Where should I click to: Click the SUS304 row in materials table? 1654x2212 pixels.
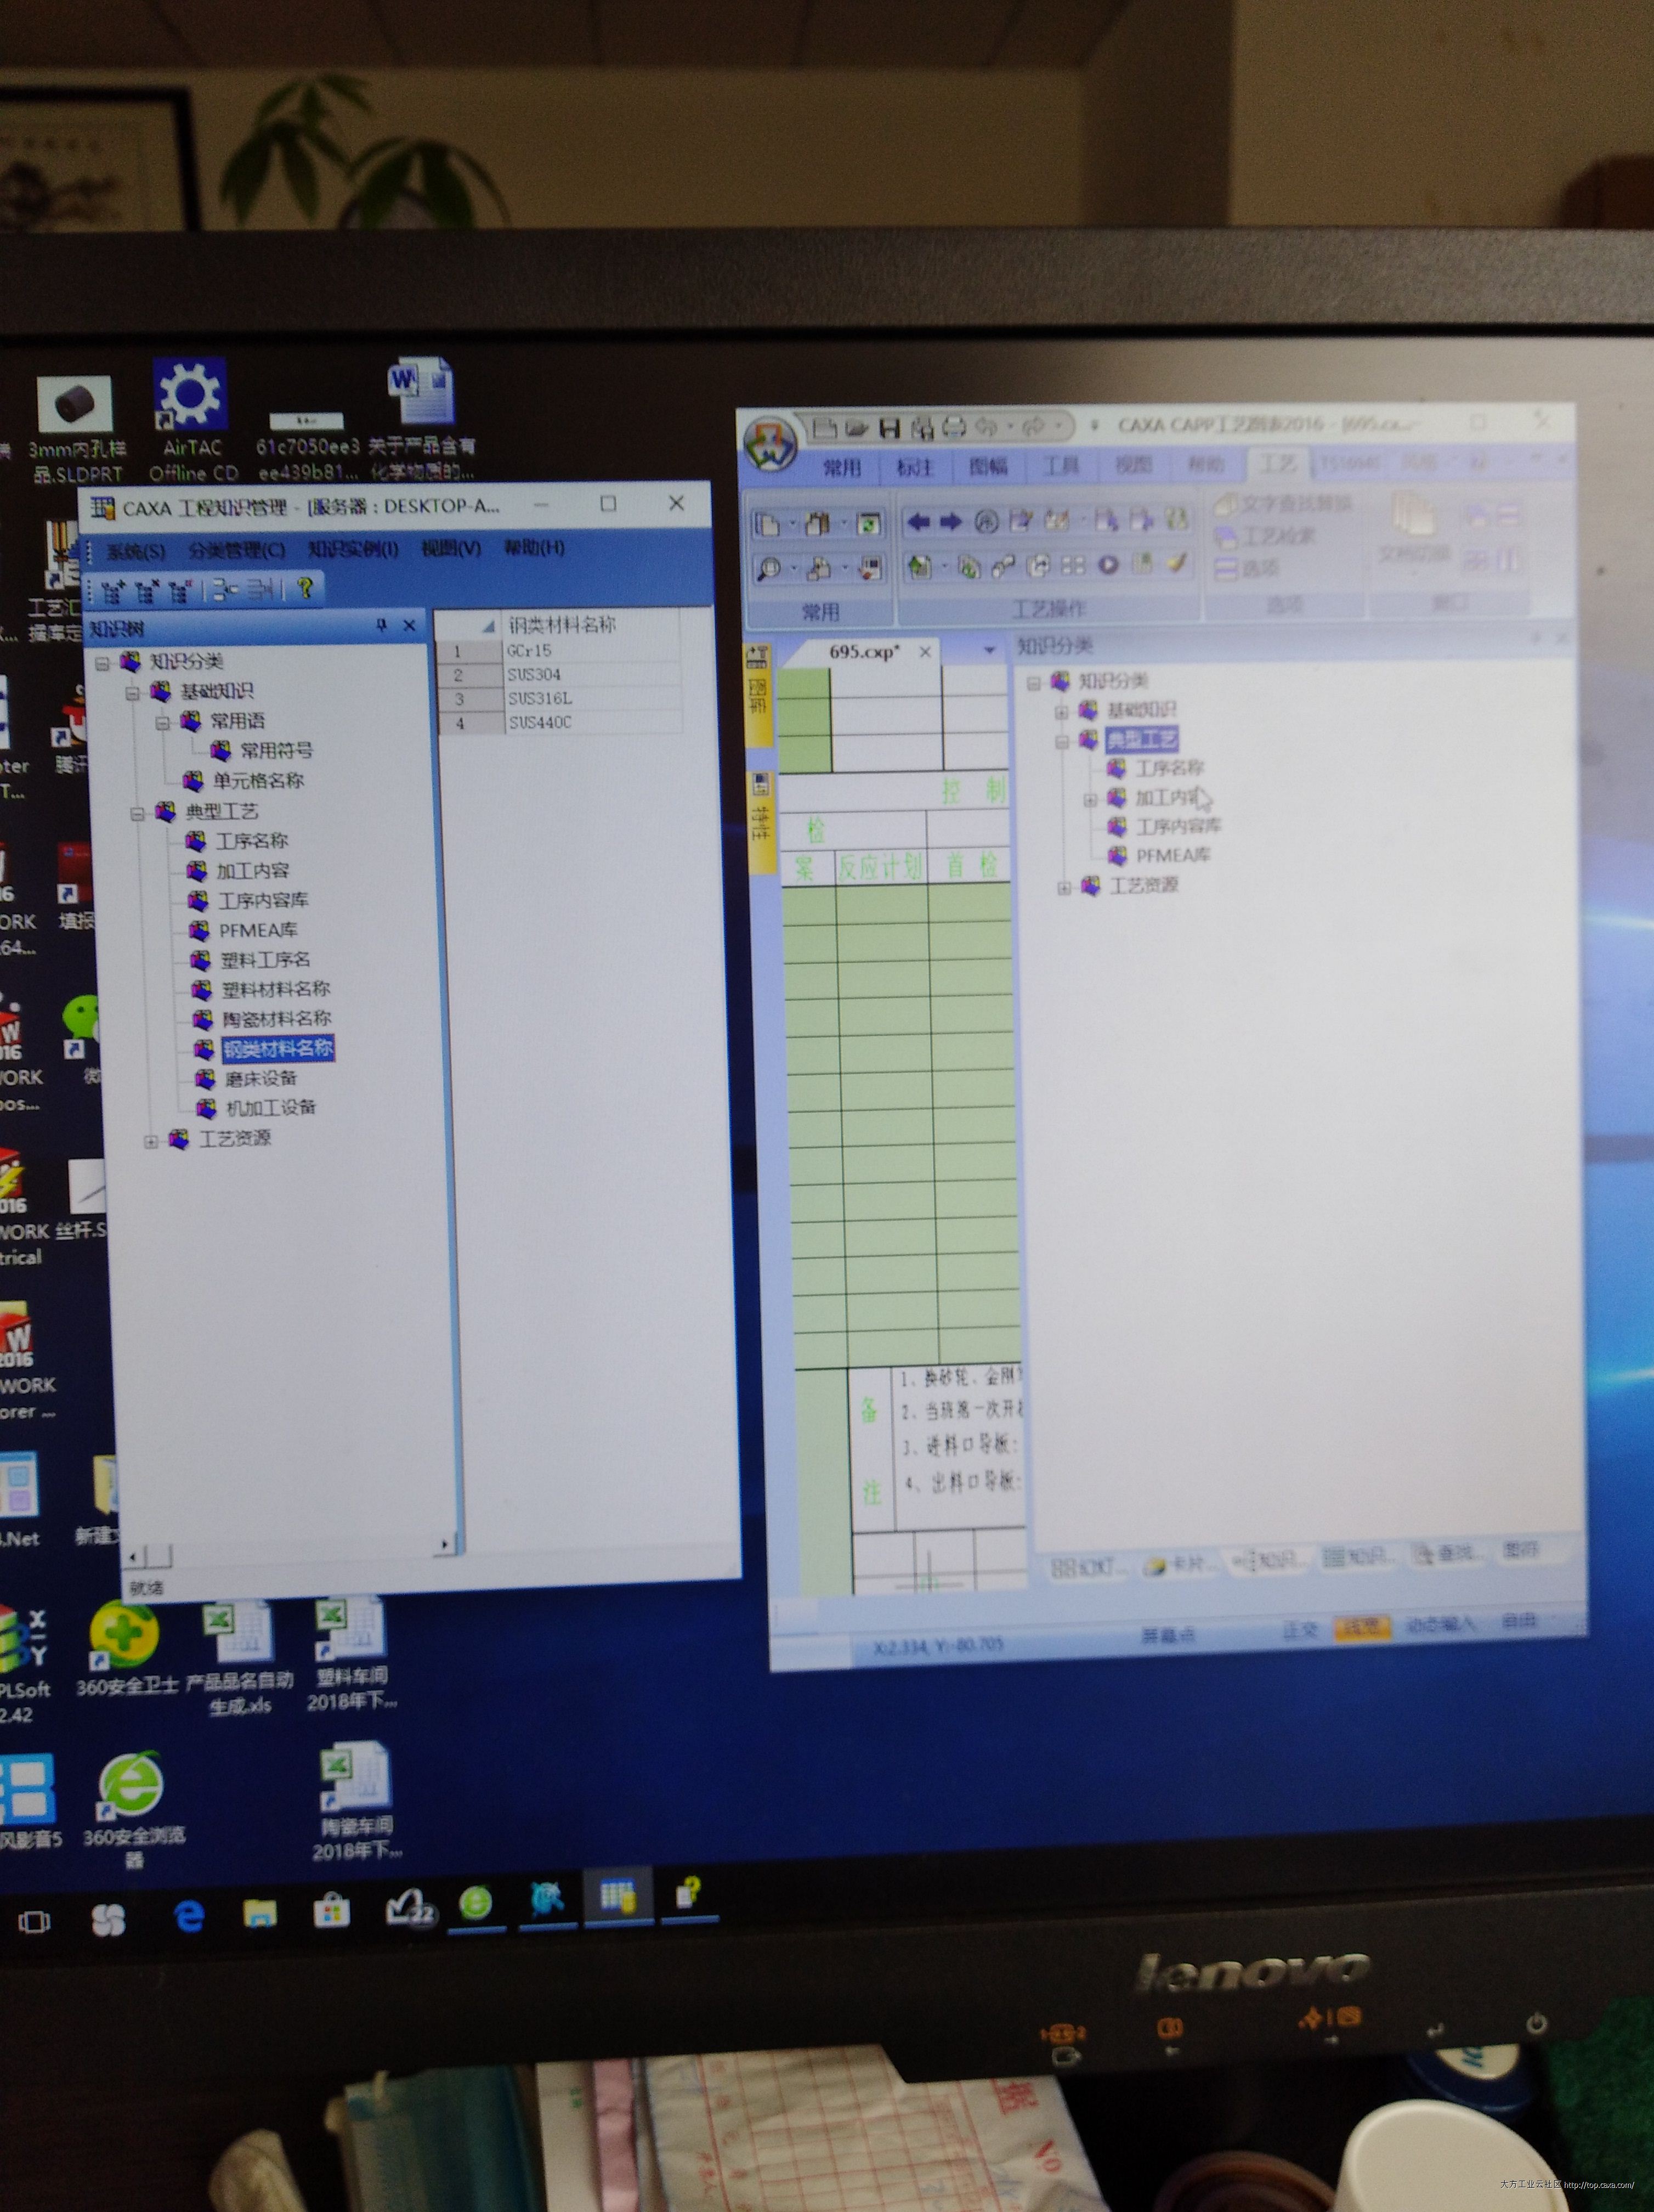535,675
